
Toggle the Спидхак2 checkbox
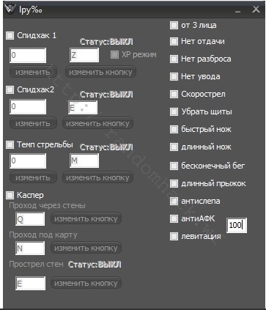click(10, 89)
